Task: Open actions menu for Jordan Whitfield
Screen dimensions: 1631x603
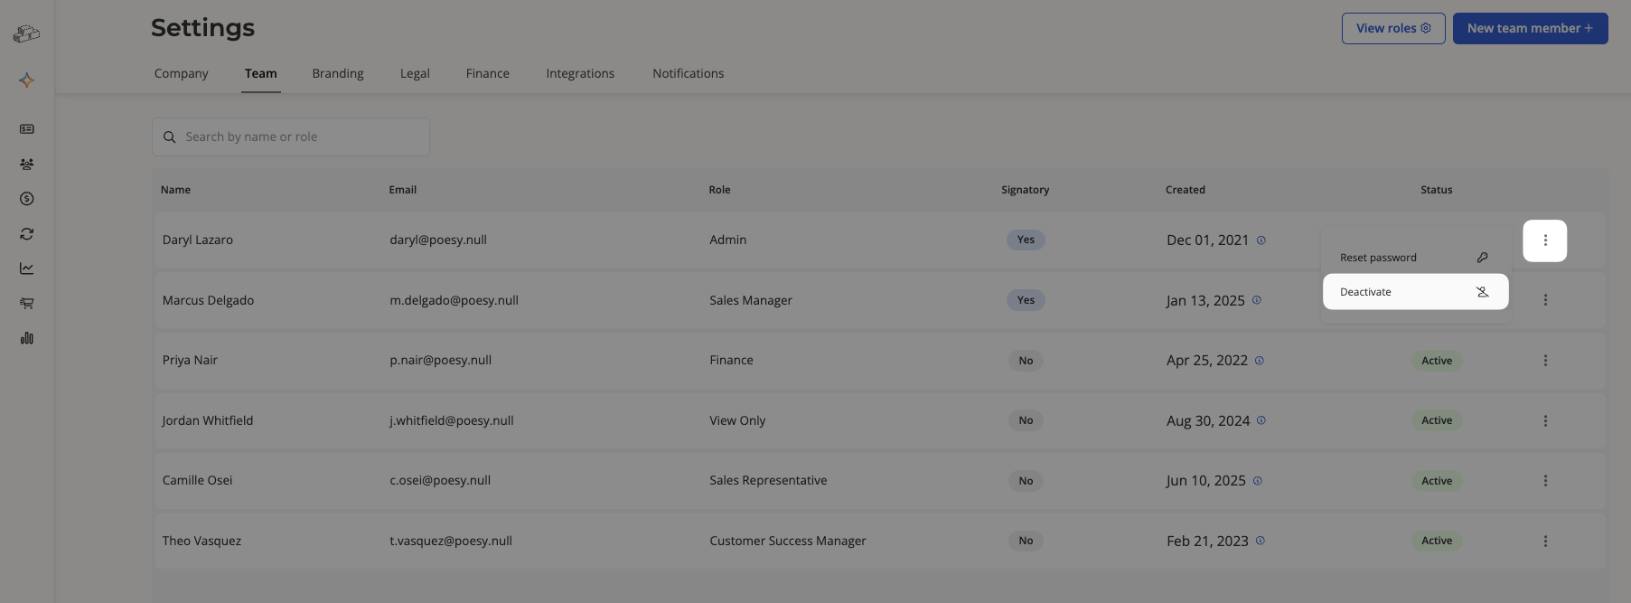Action: 1545,421
